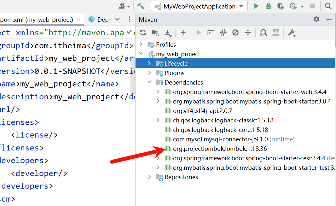Expand mybatis-spring-boot-starter-test dependency
The image size is (336, 206).
pos(158,167)
